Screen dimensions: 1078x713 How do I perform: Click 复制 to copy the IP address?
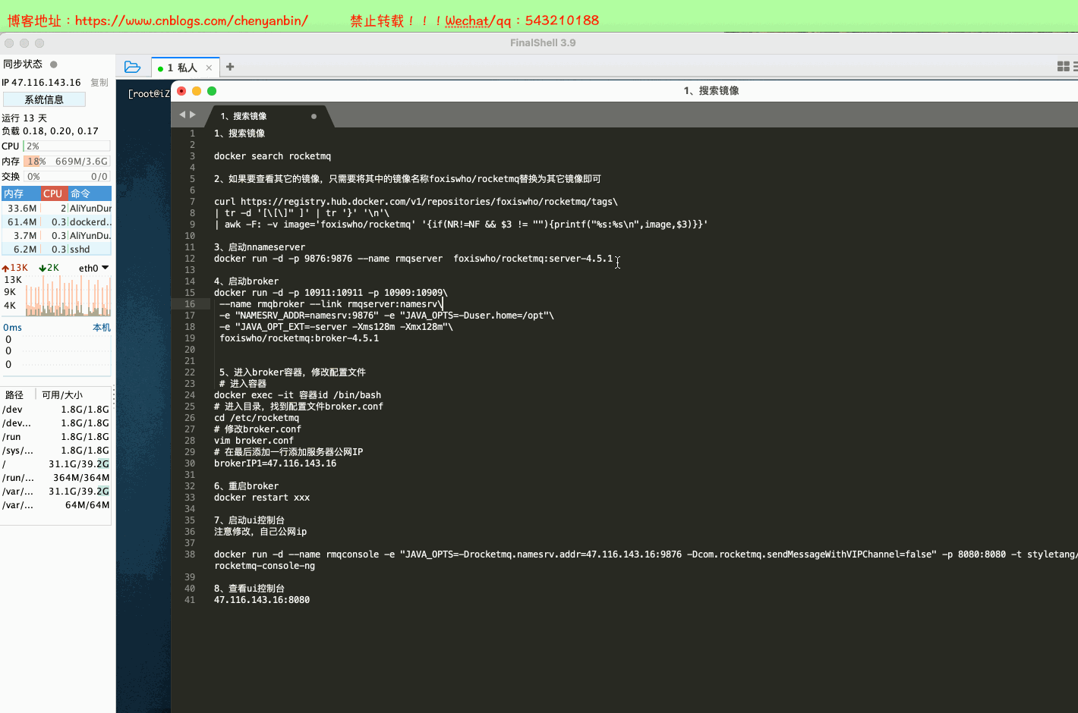[x=99, y=82]
